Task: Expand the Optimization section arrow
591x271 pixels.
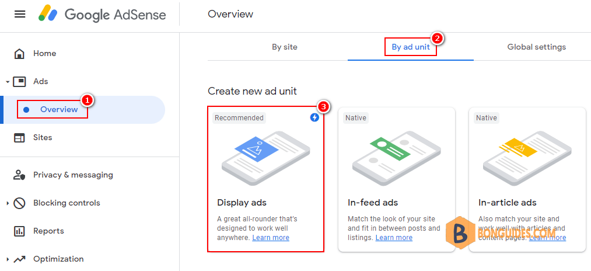Action: (x=8, y=259)
